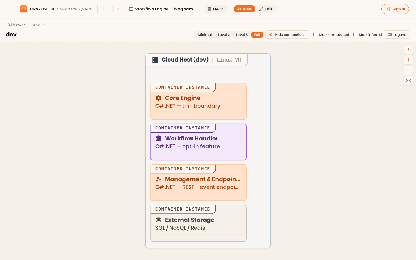Select the Core Engine container card

(198, 101)
